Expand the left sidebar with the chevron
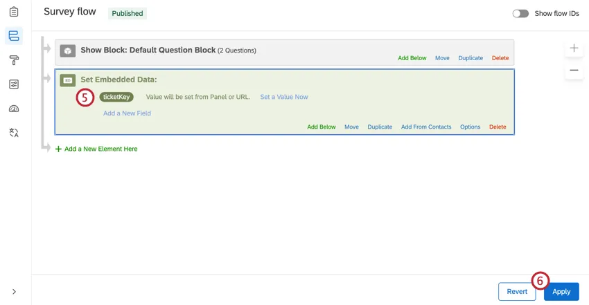 click(14, 291)
